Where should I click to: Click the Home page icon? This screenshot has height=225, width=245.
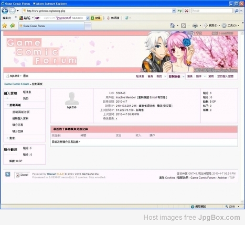173,26
